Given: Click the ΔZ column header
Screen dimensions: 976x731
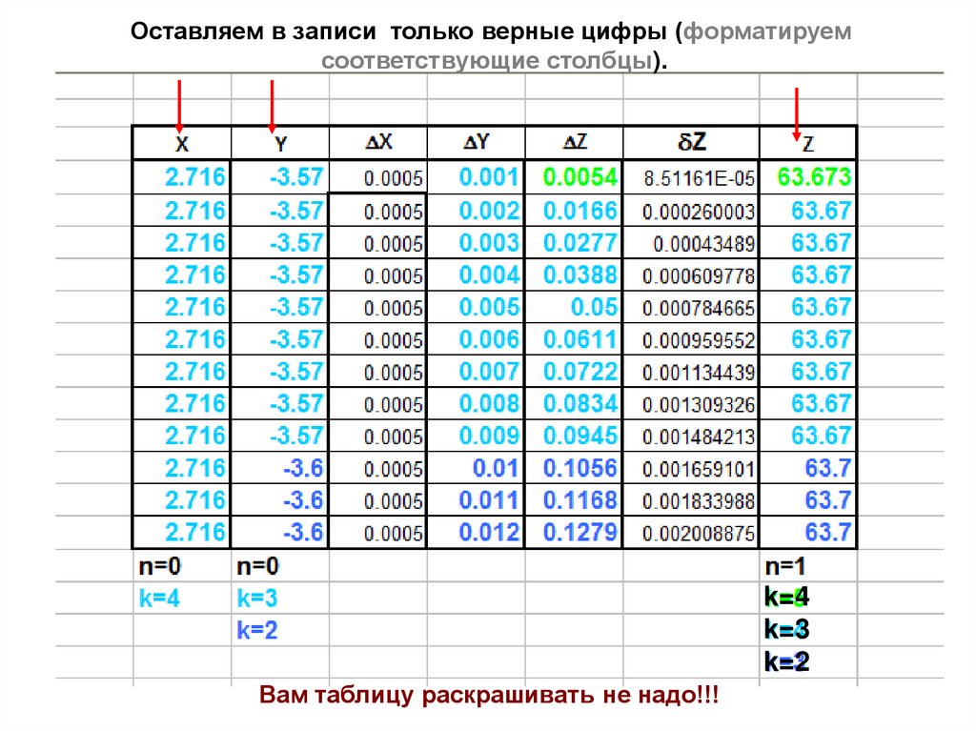Looking at the screenshot, I should [574, 143].
